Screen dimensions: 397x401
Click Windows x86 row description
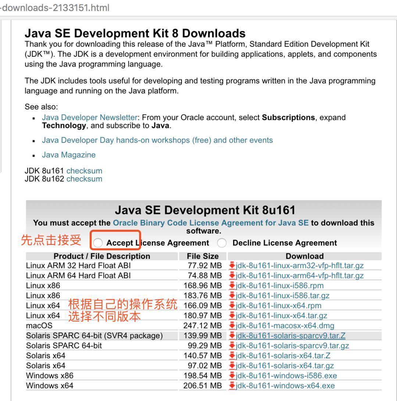pos(50,376)
